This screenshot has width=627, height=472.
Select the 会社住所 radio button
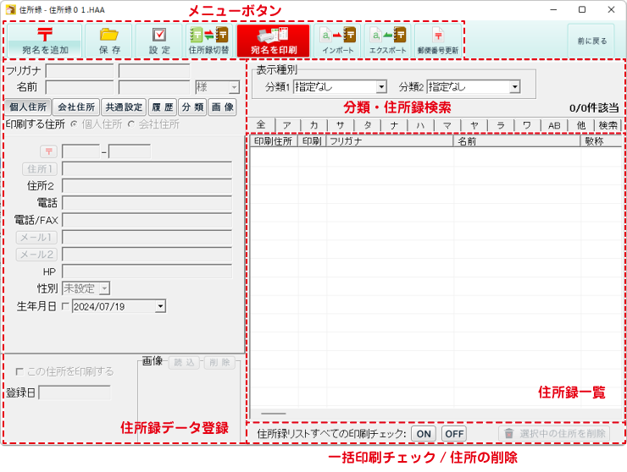pyautogui.click(x=131, y=124)
